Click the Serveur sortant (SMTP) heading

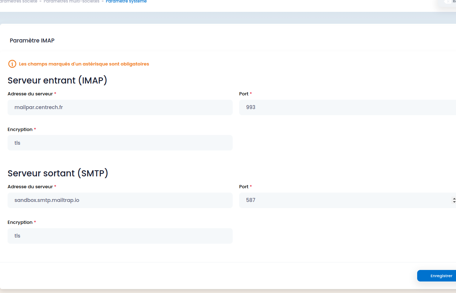pyautogui.click(x=58, y=173)
